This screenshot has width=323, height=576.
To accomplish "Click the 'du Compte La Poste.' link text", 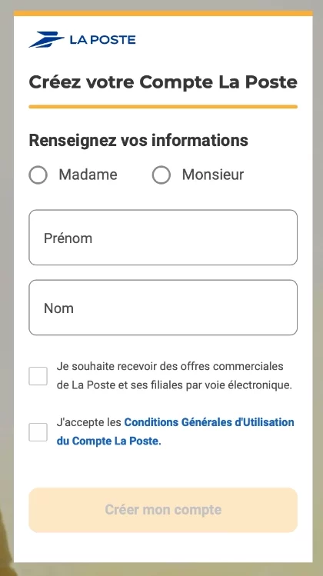I will pyautogui.click(x=108, y=441).
